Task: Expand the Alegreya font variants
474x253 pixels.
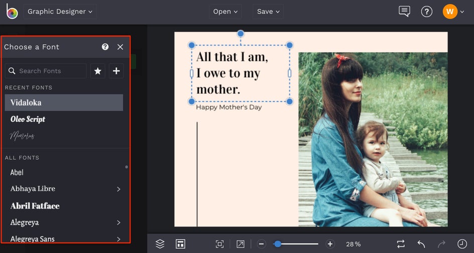Action: (x=118, y=222)
